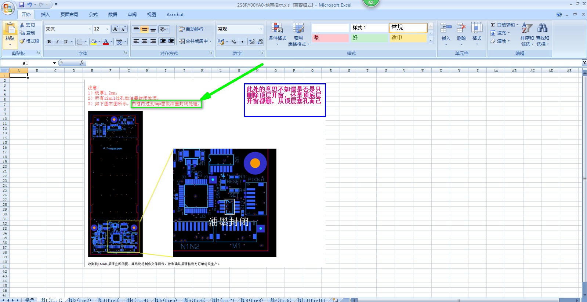
Task: Align text right
Action: tap(153, 41)
